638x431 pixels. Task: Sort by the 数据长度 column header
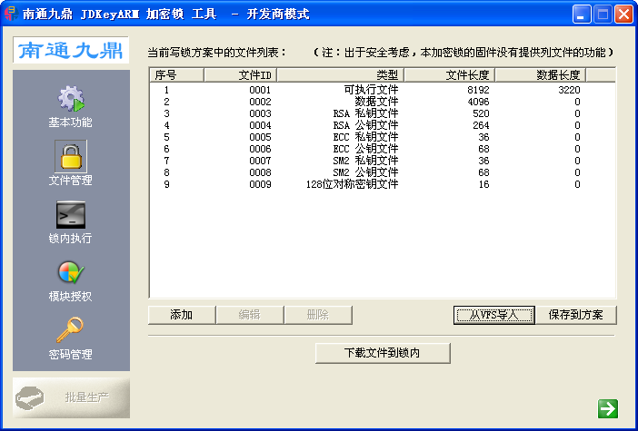[x=541, y=75]
